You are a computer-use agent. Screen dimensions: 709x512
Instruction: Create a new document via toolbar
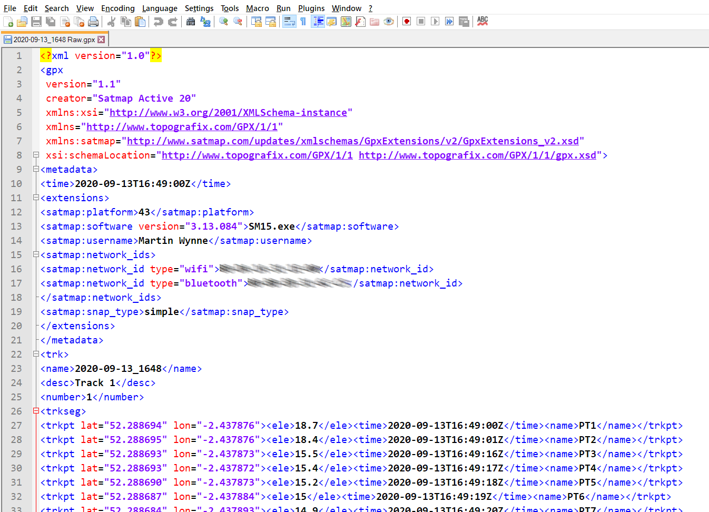coord(8,22)
